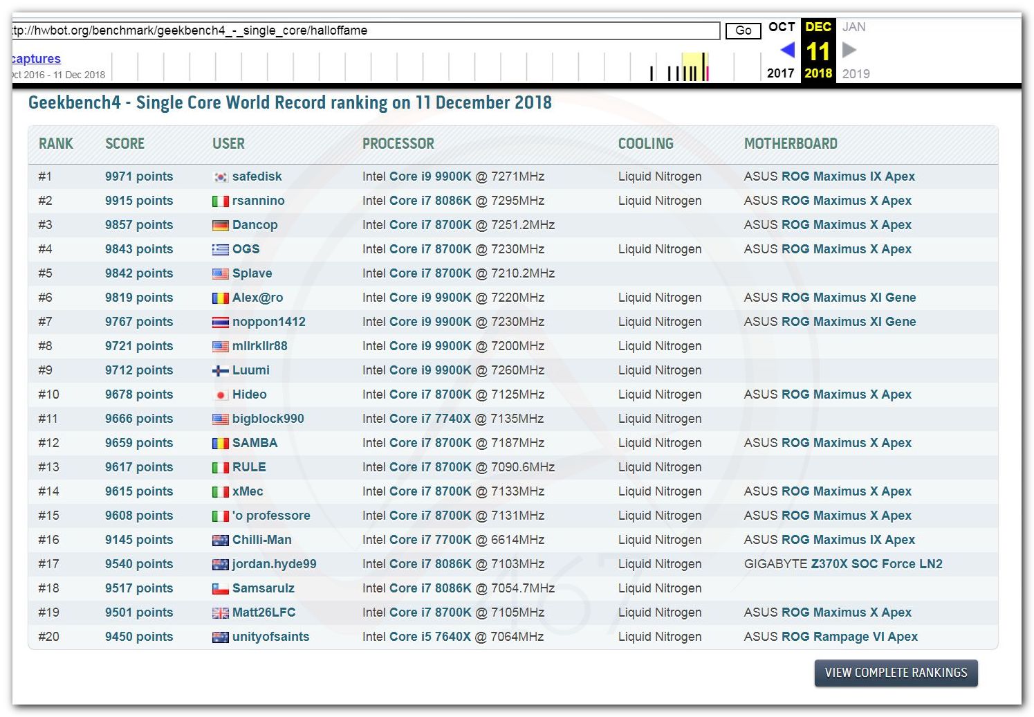This screenshot has width=1034, height=717.
Task: Click the German flag next to Dancop
Action: pyautogui.click(x=220, y=226)
